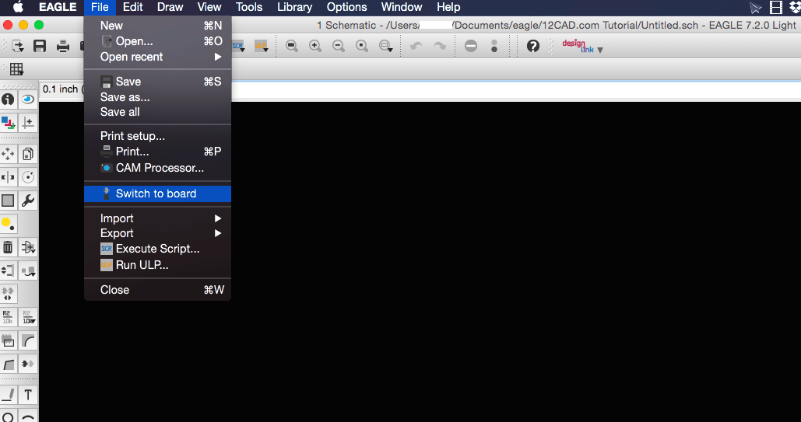Viewport: 801px width, 422px height.
Task: Select the Invoke tool
Action: coord(28,364)
